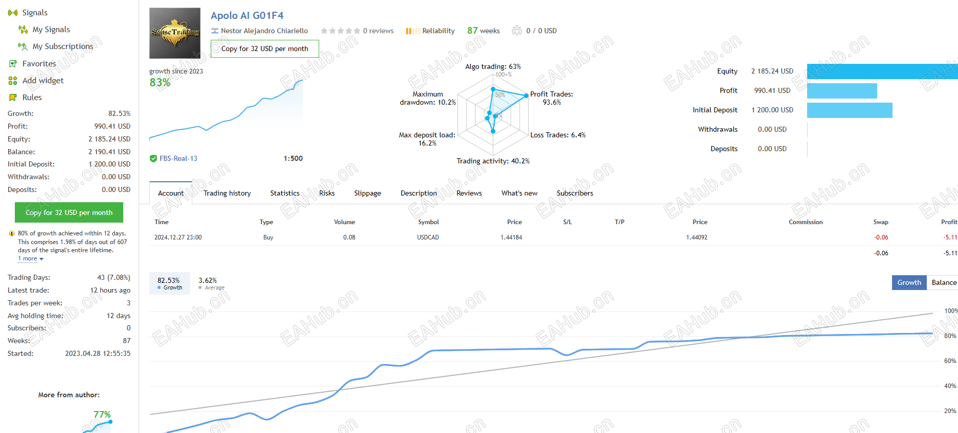Toggle the 3.62% Average series legend

point(211,283)
